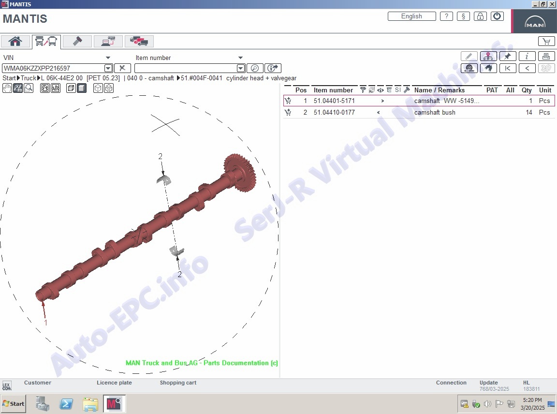Select the hand pan tool
The width and height of the screenshot is (557, 414).
pyautogui.click(x=7, y=88)
